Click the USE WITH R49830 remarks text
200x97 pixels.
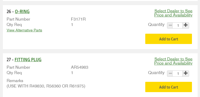tap(46, 86)
